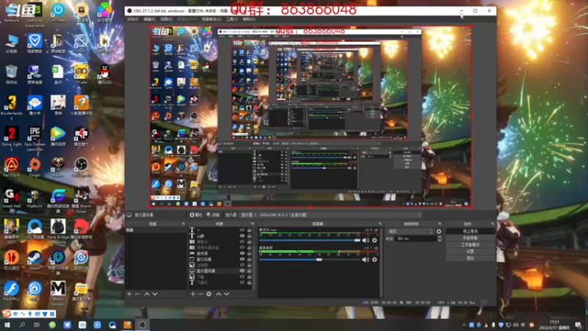The width and height of the screenshot is (588, 331).
Task: Click the 麦克风/Aux volume slider
Action: 309,241
